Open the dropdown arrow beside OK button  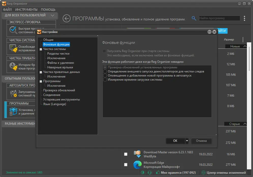pyautogui.click(x=187, y=141)
